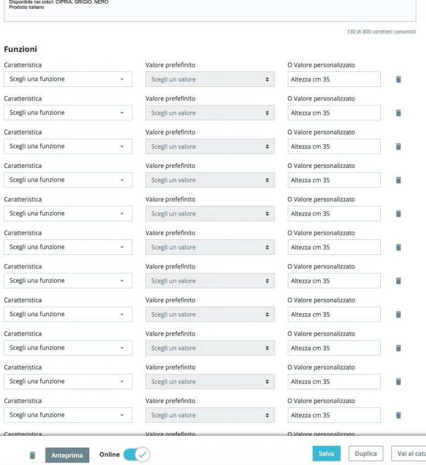Image resolution: width=426 pixels, height=465 pixels.
Task: Click the delete product trash icon beside Anteprima
Action: (x=33, y=455)
